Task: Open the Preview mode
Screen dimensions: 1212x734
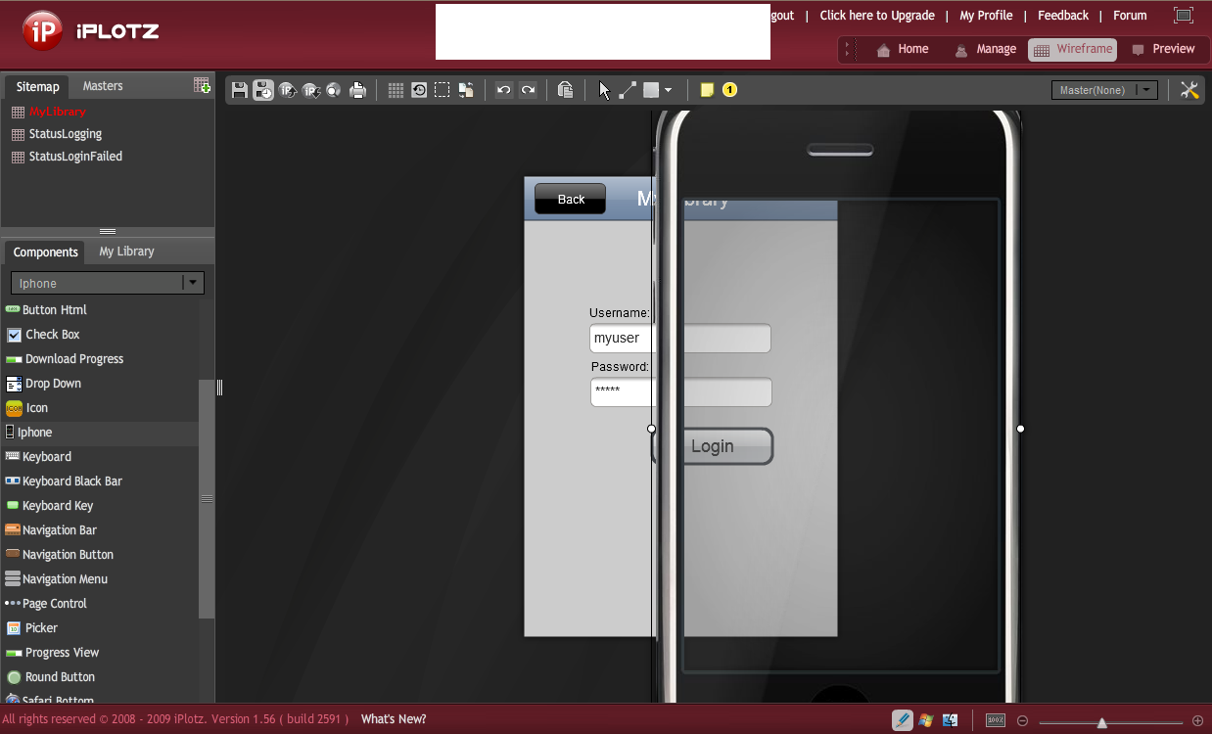Action: pyautogui.click(x=1163, y=49)
